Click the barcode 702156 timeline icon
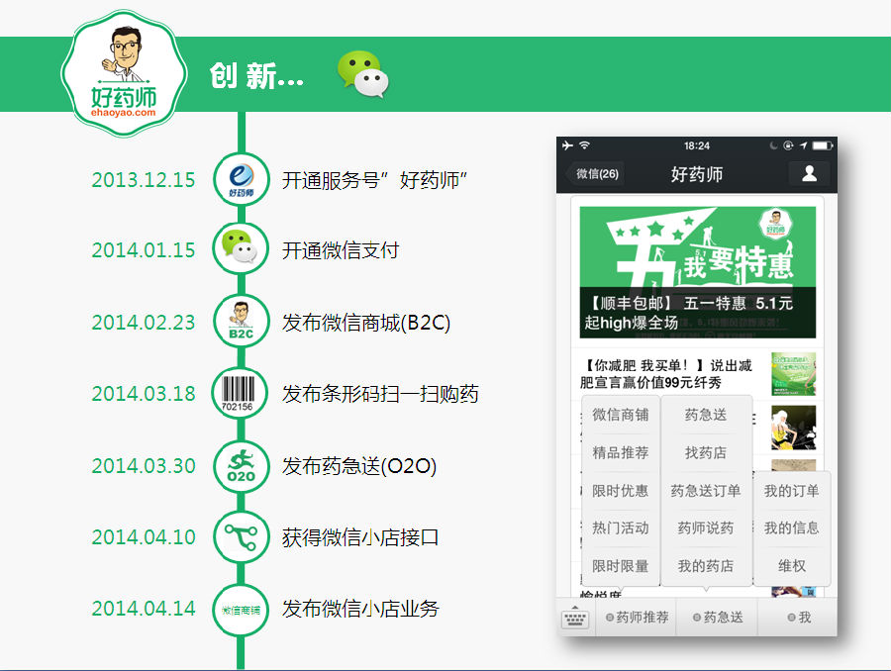This screenshot has width=891, height=671. click(x=240, y=393)
